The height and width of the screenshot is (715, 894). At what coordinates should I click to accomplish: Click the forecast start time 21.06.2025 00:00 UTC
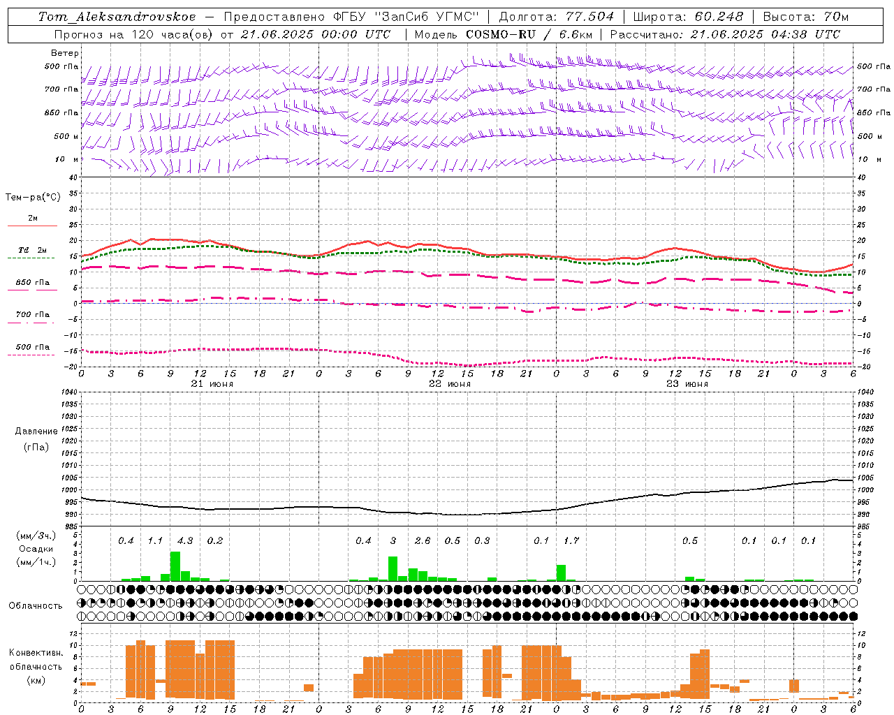316,34
